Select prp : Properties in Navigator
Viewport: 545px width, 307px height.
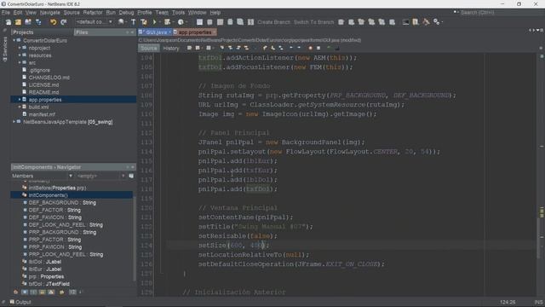click(46, 276)
